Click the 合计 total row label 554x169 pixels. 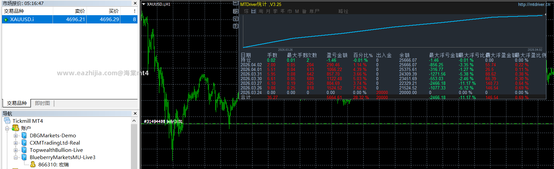pyautogui.click(x=246, y=97)
